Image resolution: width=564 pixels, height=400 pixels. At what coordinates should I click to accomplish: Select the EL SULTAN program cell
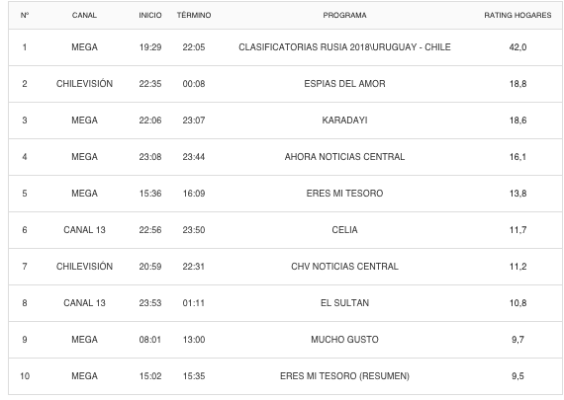344,303
